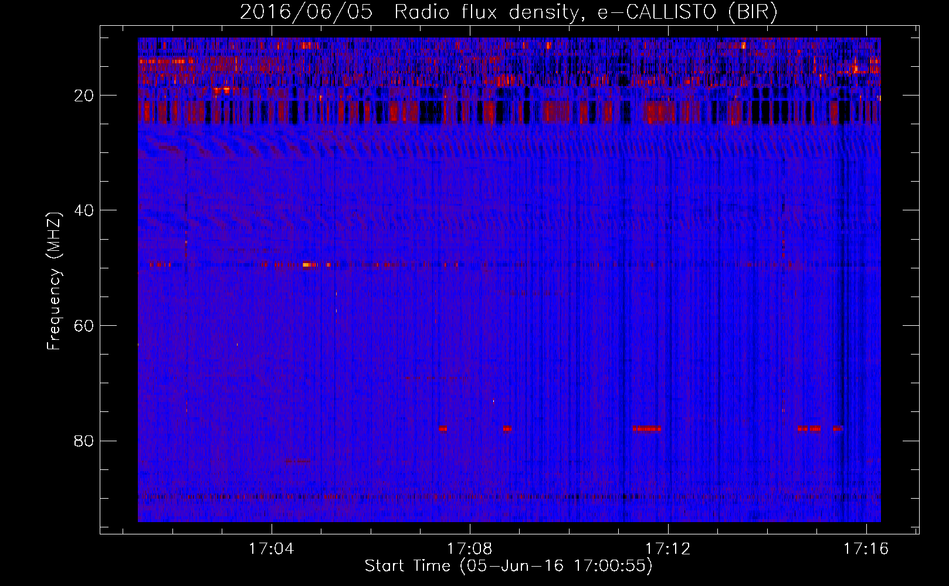Select the 17:12 time tick label
The height and width of the screenshot is (586, 949).
pyautogui.click(x=668, y=549)
